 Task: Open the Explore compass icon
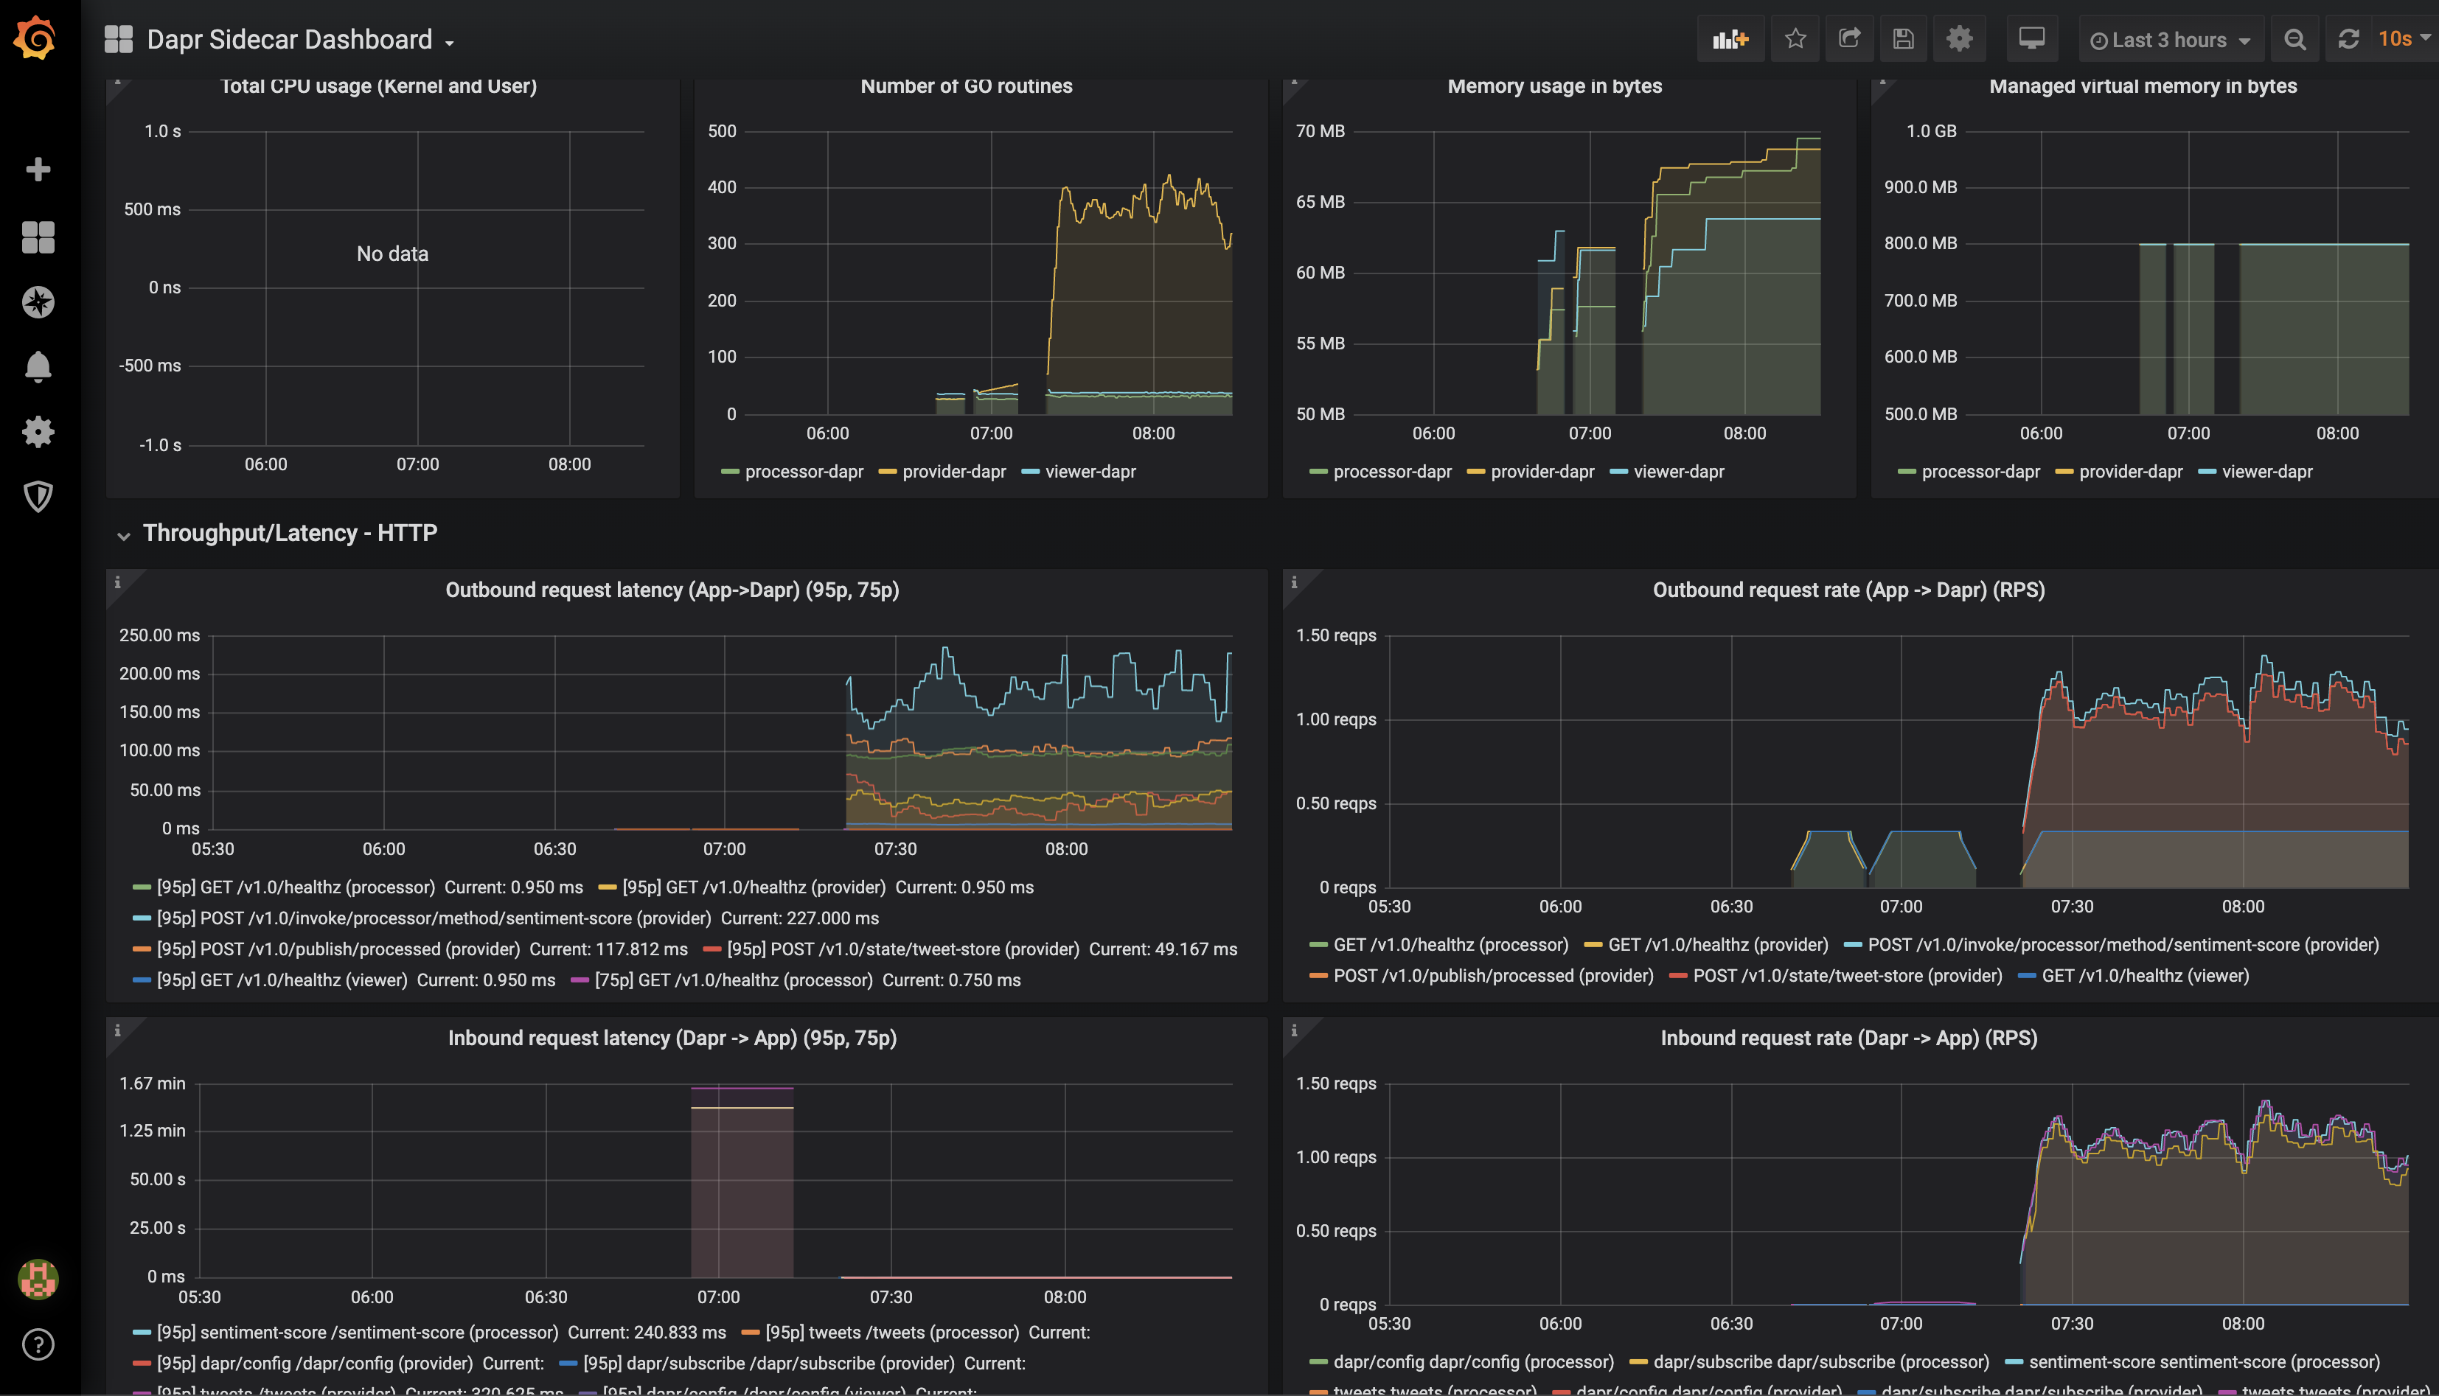[x=38, y=302]
